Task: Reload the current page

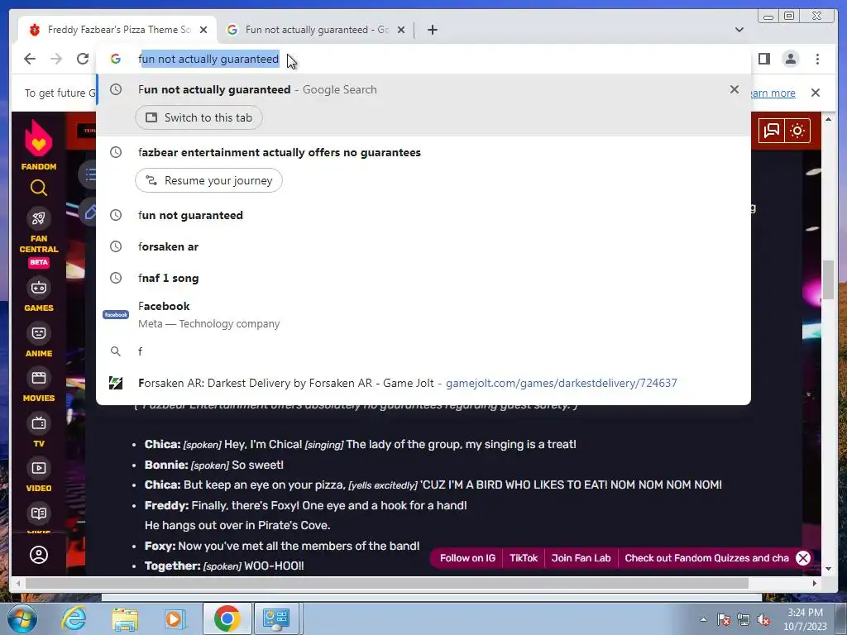Action: click(82, 59)
